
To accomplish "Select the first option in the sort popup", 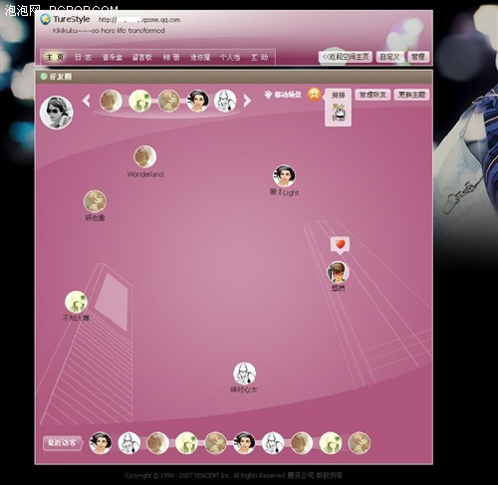I will click(x=338, y=96).
